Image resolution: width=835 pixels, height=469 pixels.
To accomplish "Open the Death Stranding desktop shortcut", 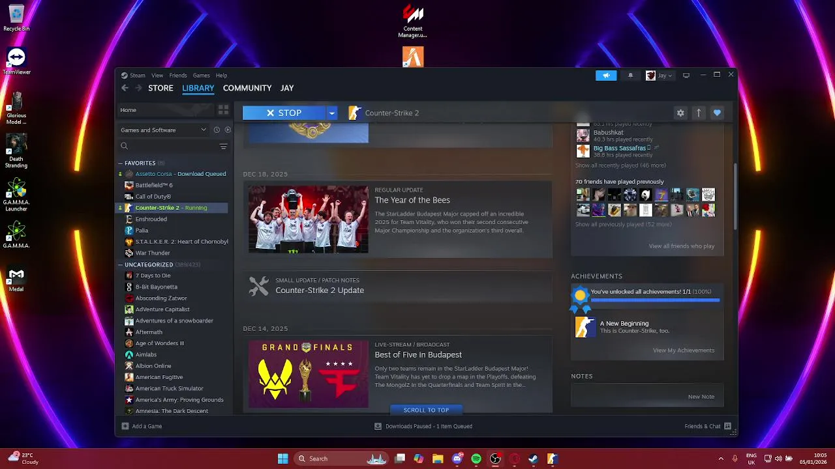I will click(x=16, y=151).
